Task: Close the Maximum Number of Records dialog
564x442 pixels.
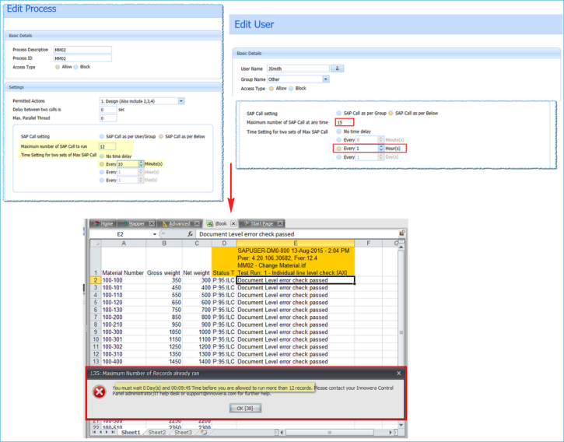Action: tap(398, 374)
